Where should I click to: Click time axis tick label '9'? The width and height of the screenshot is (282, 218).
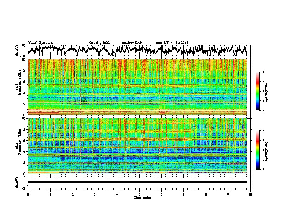228,194
